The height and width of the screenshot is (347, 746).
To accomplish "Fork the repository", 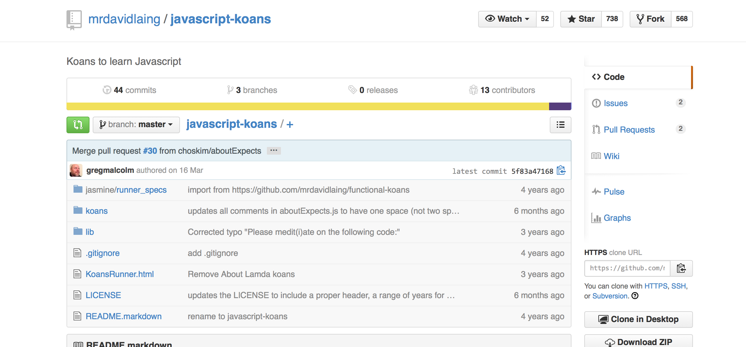I will [650, 19].
